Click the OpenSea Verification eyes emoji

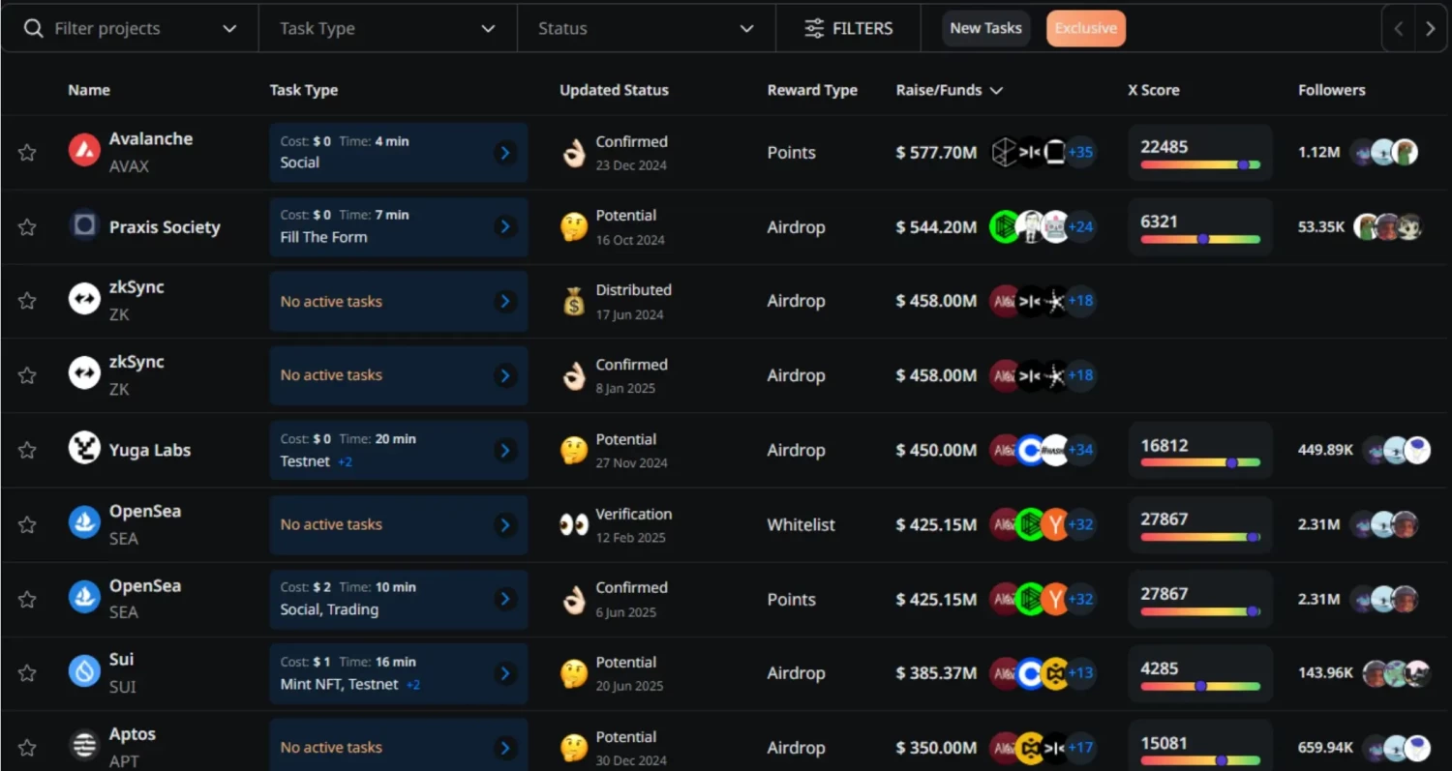click(x=574, y=524)
